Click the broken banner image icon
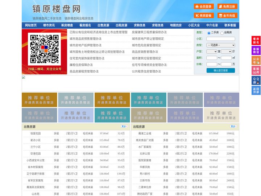 point(24,77)
